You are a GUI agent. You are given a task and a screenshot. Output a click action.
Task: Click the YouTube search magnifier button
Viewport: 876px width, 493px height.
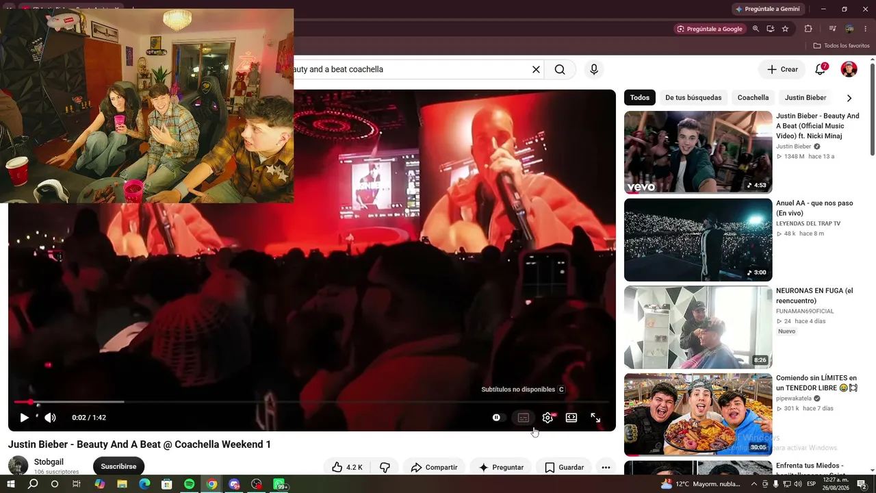coord(560,69)
